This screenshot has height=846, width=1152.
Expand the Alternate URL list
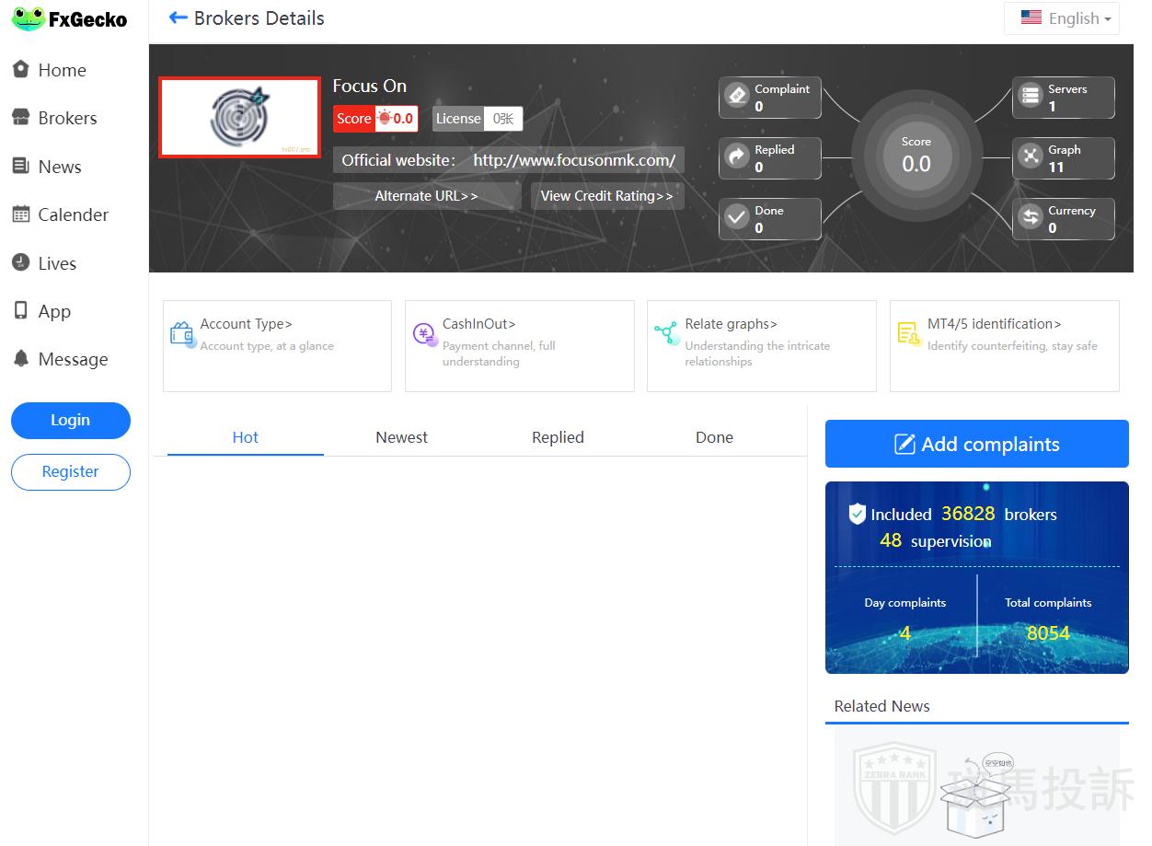point(426,196)
